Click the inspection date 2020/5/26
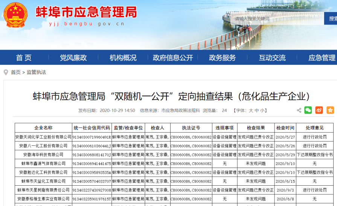This screenshot has width=337, height=206. 285,146
